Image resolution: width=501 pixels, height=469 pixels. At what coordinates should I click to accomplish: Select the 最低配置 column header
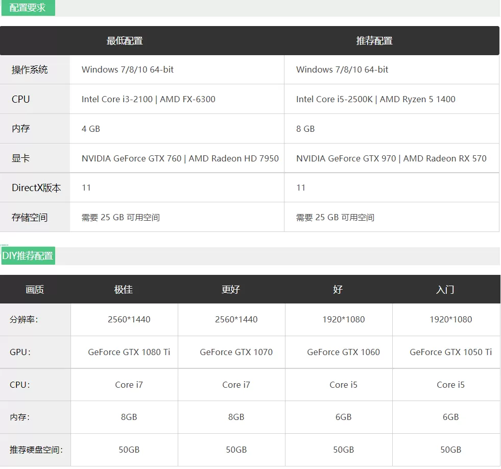(125, 41)
